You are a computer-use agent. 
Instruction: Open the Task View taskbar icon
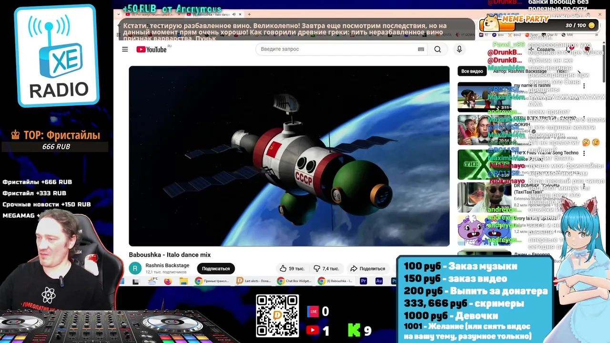point(135,282)
